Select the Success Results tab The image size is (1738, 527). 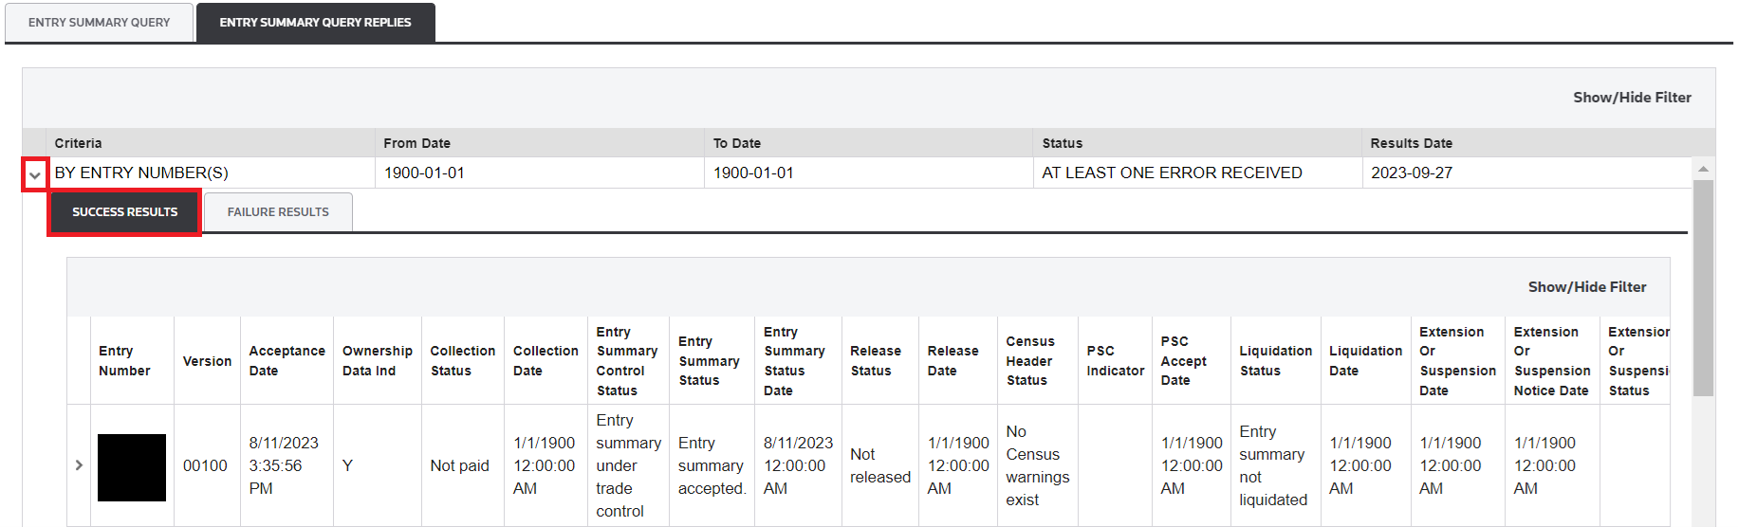[x=124, y=212]
